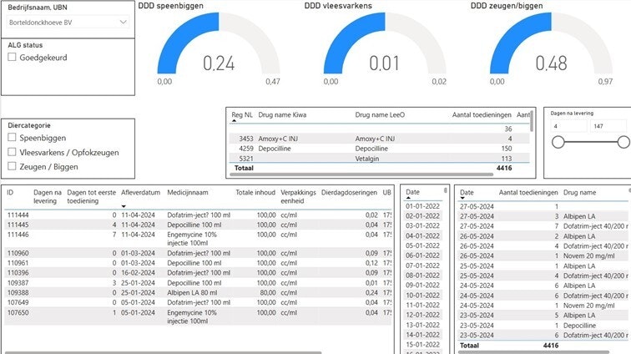Viewport: 631px width, 354px height.
Task: Select the row with ID 111444
Action: [17, 215]
